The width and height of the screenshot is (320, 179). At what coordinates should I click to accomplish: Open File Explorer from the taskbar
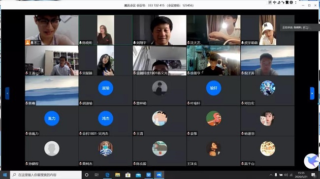coord(118,175)
